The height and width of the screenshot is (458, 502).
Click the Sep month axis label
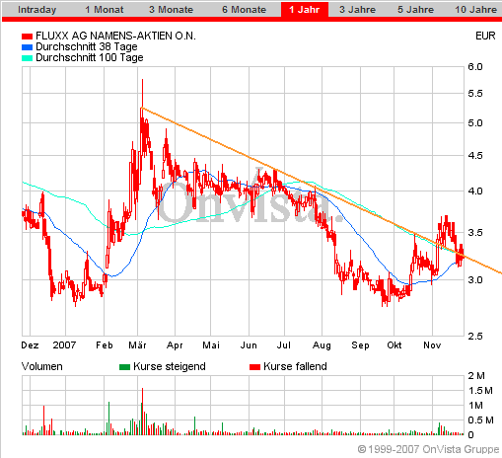(360, 345)
